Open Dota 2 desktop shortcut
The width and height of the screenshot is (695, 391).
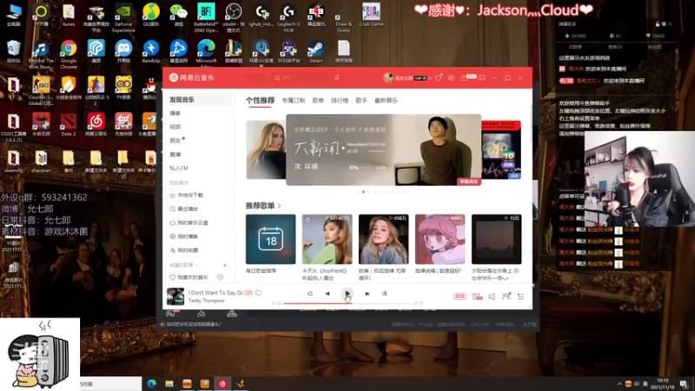[x=69, y=124]
